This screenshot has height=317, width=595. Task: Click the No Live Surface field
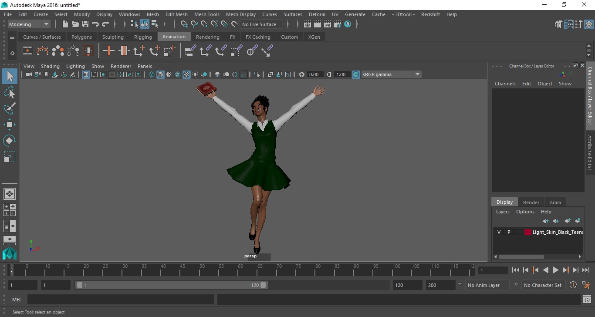(261, 24)
